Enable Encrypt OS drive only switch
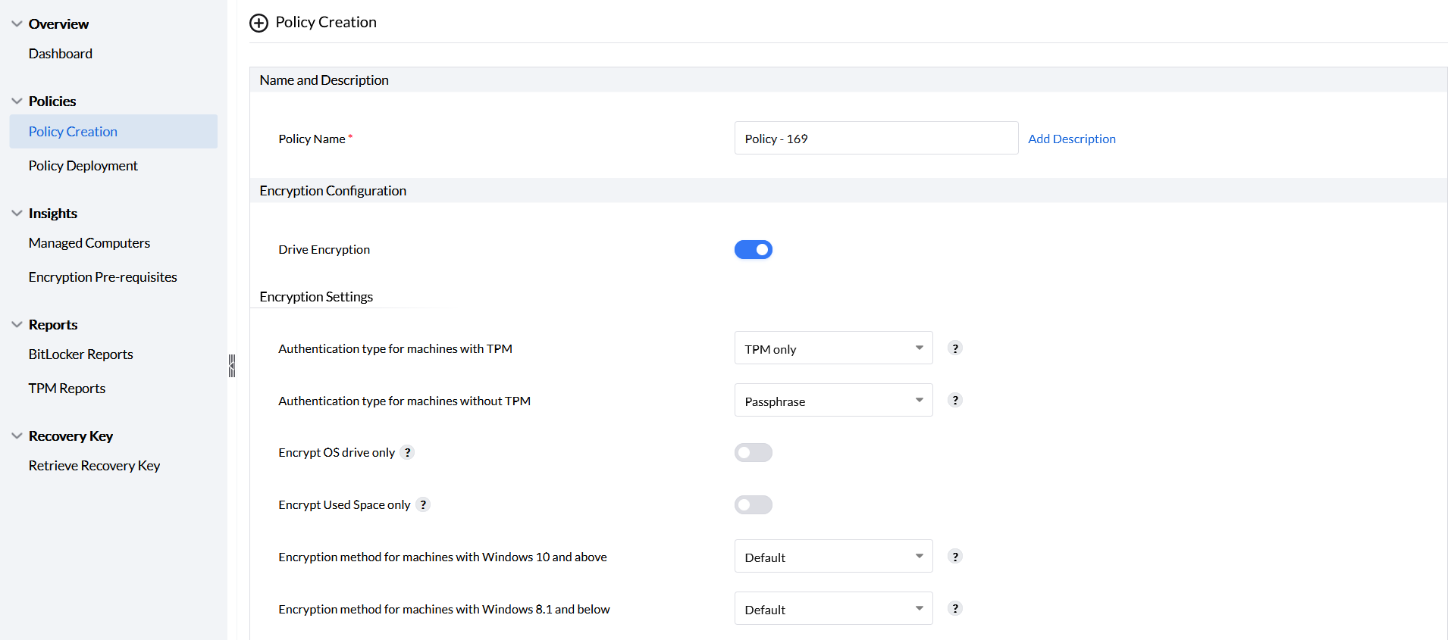Screen dimensions: 1454x640 753,453
